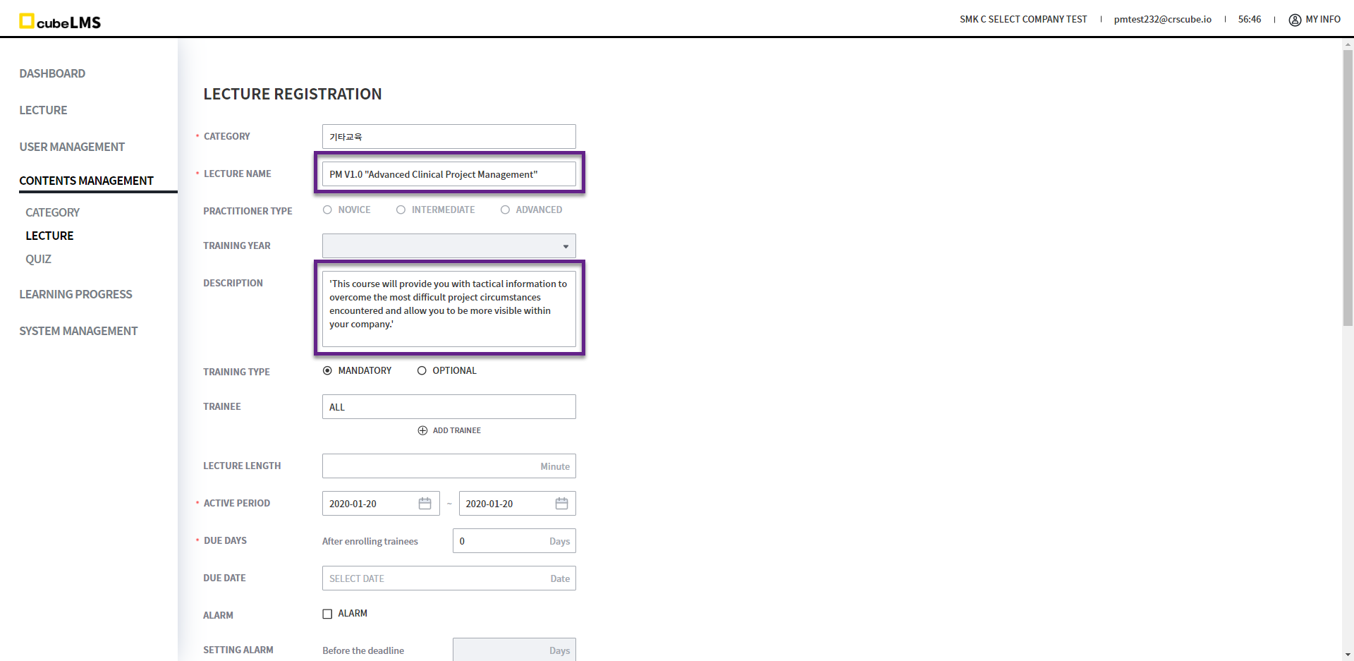Select the Novice practitioner type
The image size is (1354, 661).
tap(327, 210)
